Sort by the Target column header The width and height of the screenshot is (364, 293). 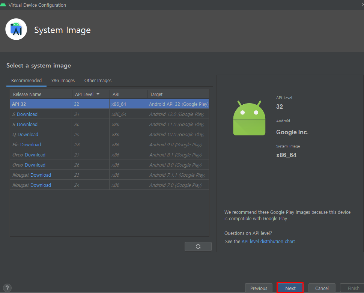click(178, 94)
